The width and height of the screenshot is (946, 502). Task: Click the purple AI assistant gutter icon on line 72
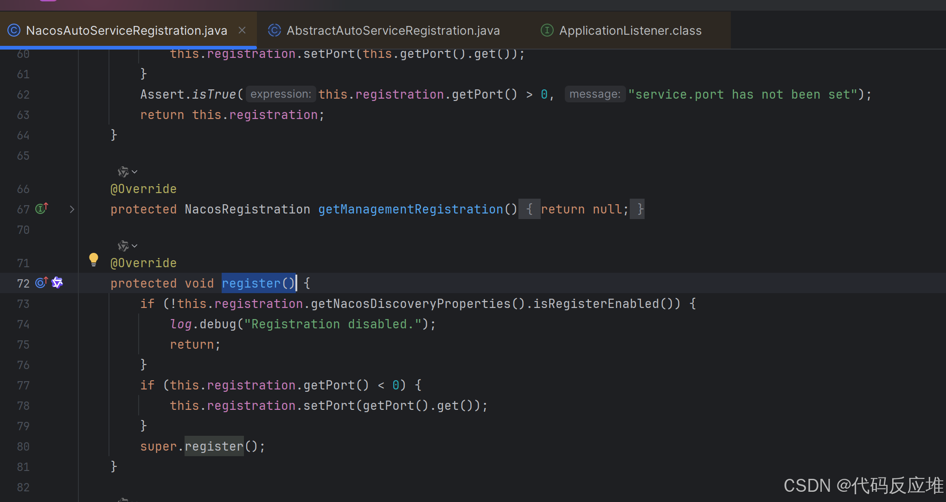click(58, 282)
